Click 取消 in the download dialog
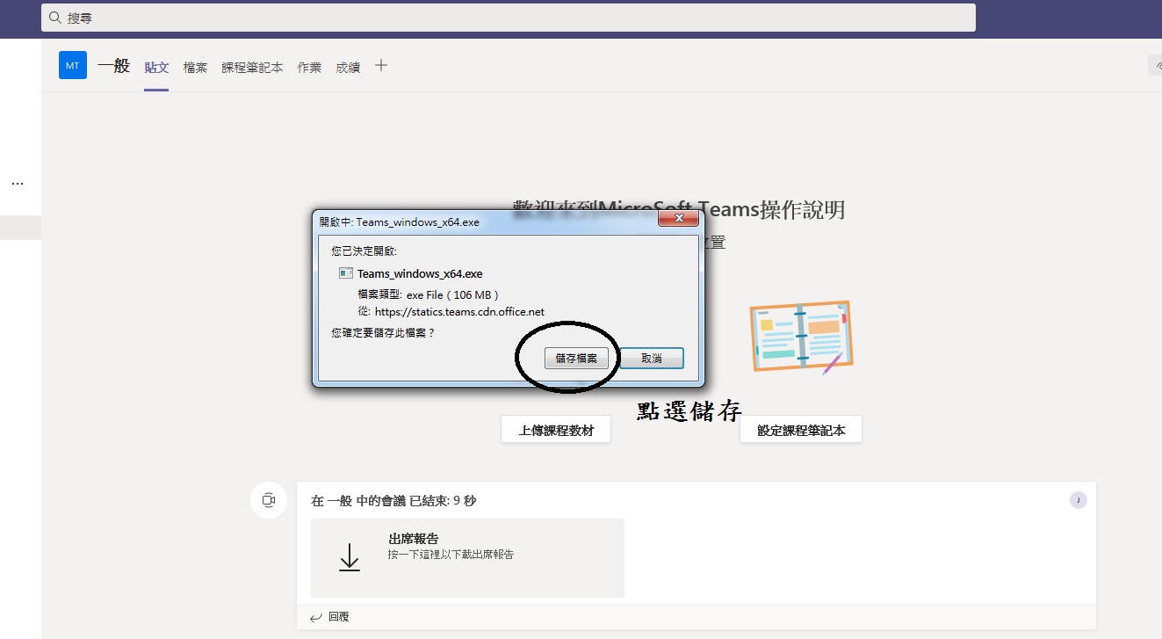 tap(652, 359)
